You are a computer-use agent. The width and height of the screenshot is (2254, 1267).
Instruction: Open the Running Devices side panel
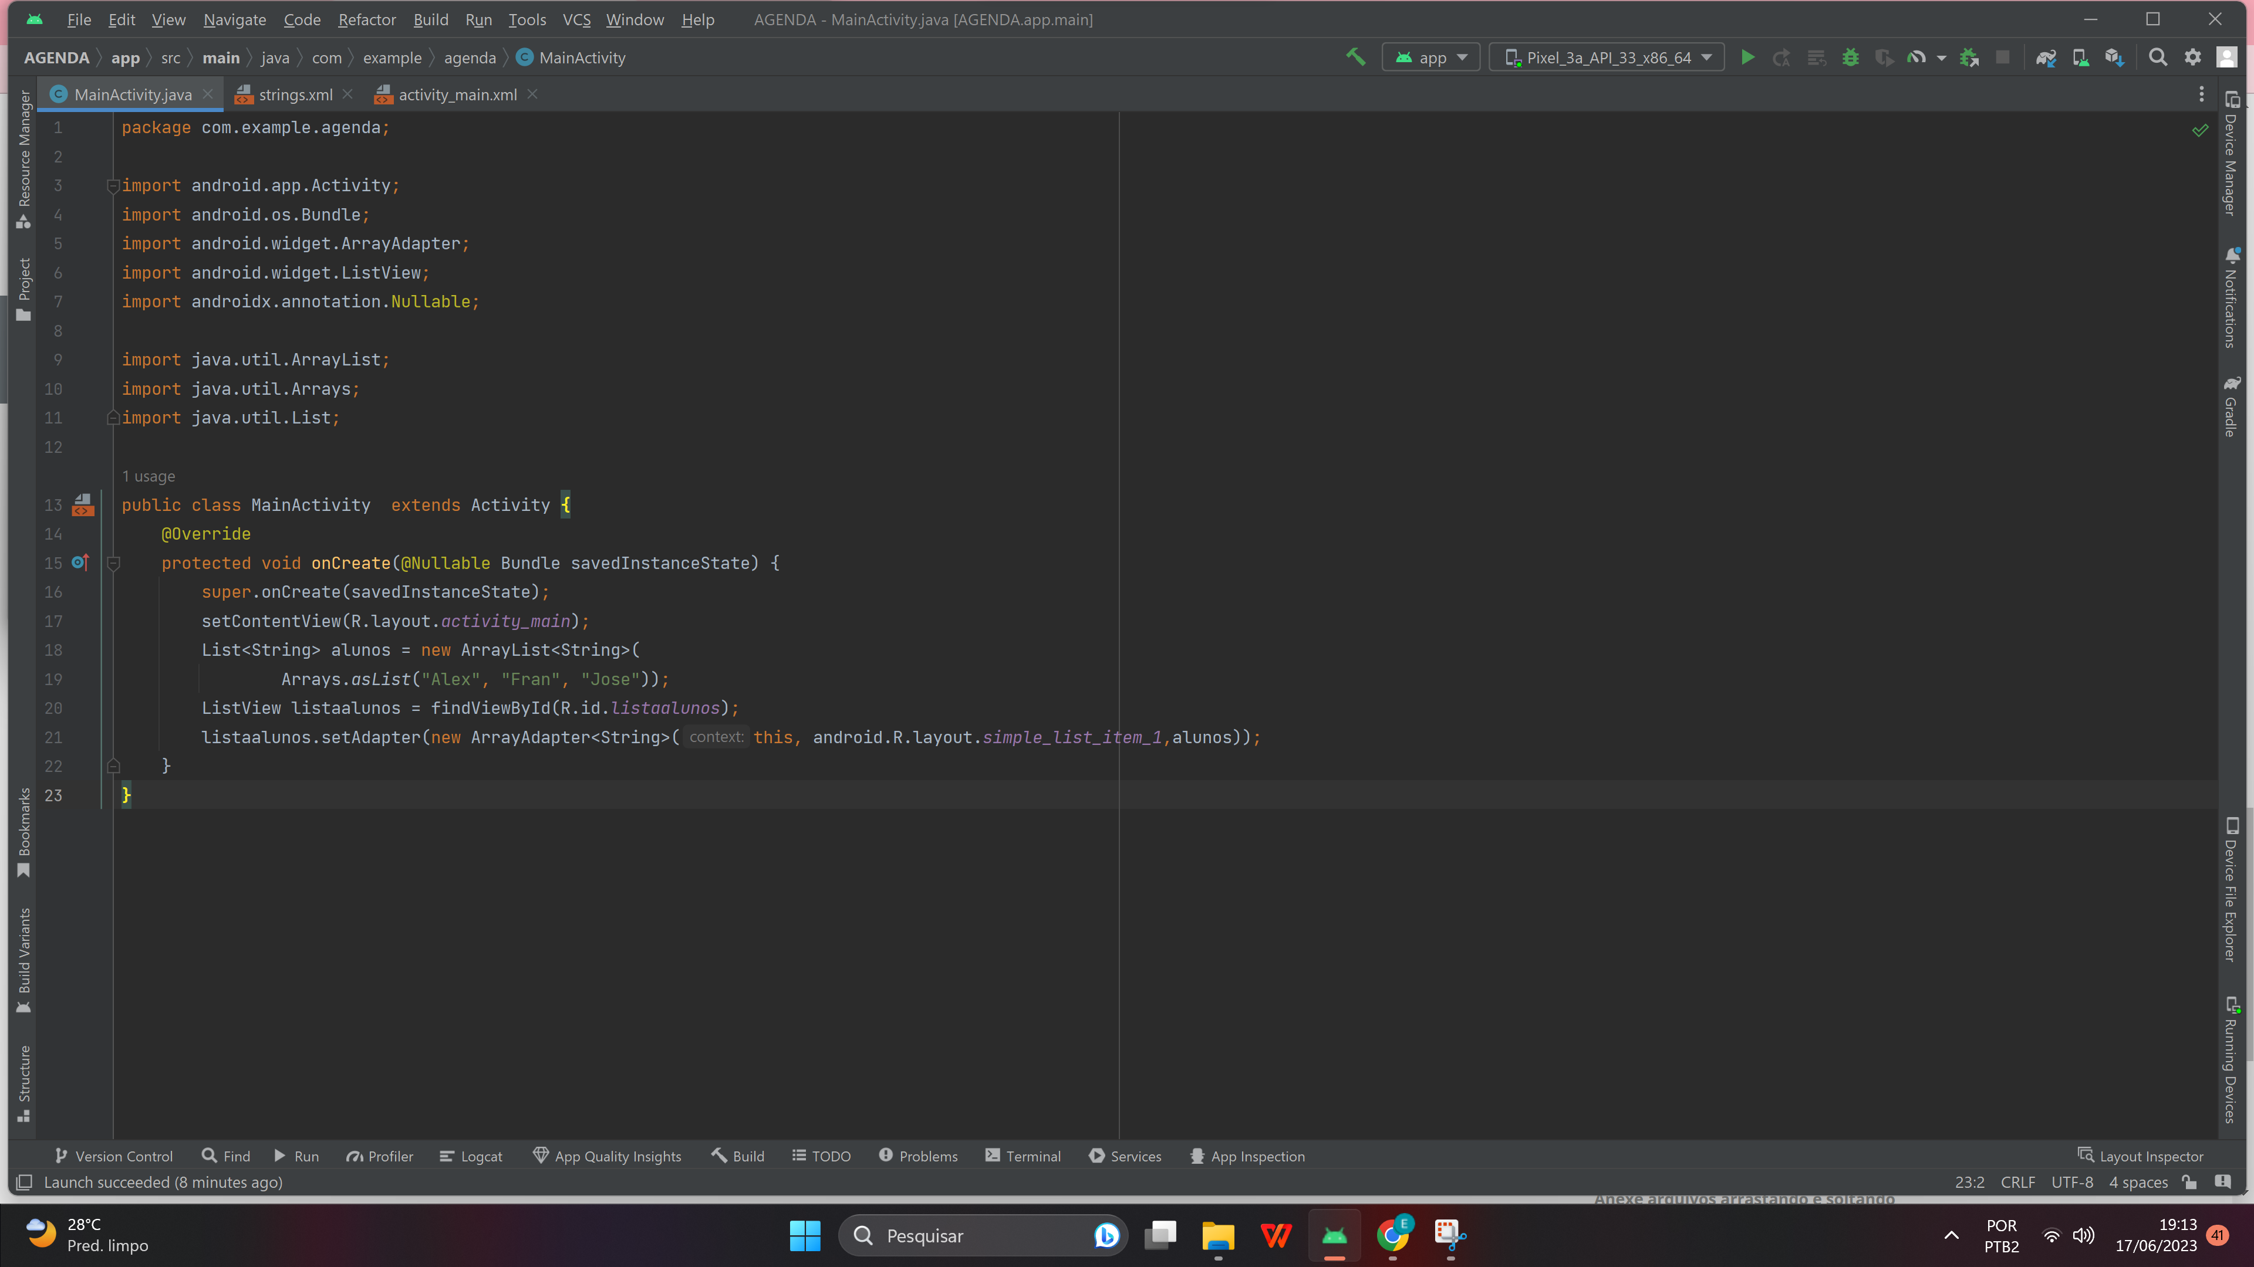click(2231, 1060)
